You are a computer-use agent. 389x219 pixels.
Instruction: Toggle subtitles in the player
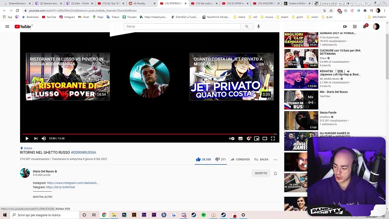click(240, 138)
